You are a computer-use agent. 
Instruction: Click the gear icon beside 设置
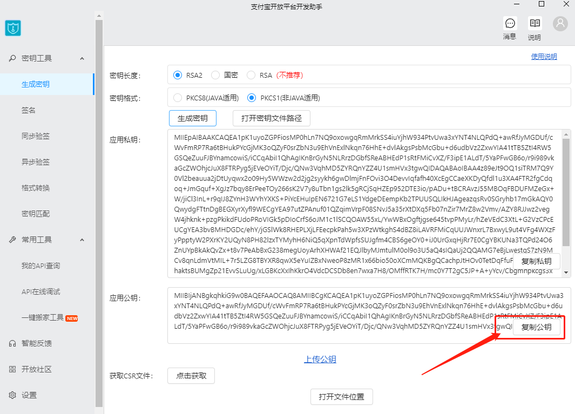click(12, 395)
